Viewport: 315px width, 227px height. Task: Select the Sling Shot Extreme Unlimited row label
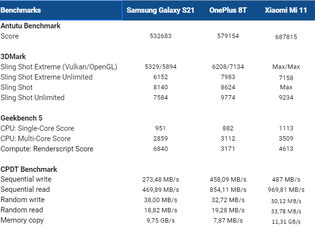coord(46,77)
